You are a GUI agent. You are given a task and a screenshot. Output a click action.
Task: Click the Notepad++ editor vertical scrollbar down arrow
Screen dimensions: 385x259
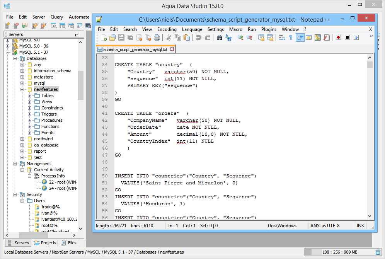370,216
